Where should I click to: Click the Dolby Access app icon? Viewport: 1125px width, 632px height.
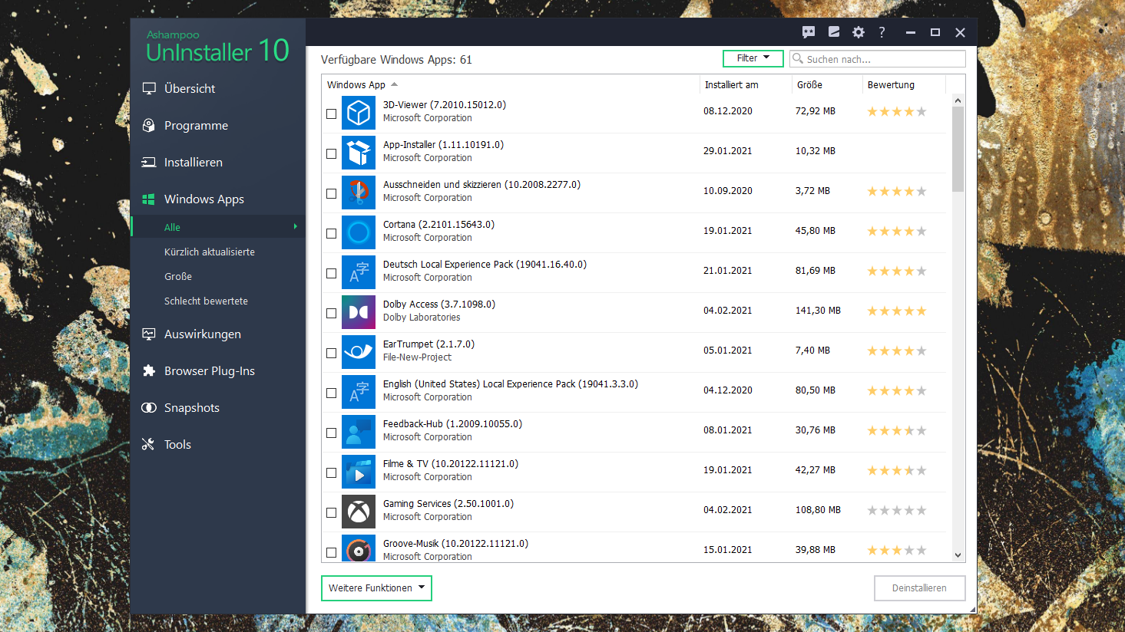[x=359, y=312]
